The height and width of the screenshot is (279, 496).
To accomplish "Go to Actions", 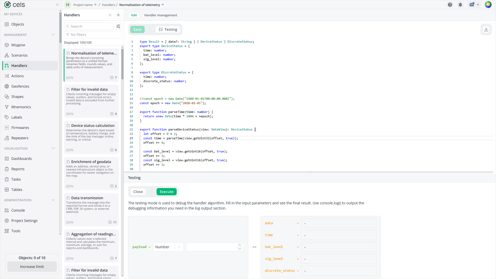I will tap(30, 76).
